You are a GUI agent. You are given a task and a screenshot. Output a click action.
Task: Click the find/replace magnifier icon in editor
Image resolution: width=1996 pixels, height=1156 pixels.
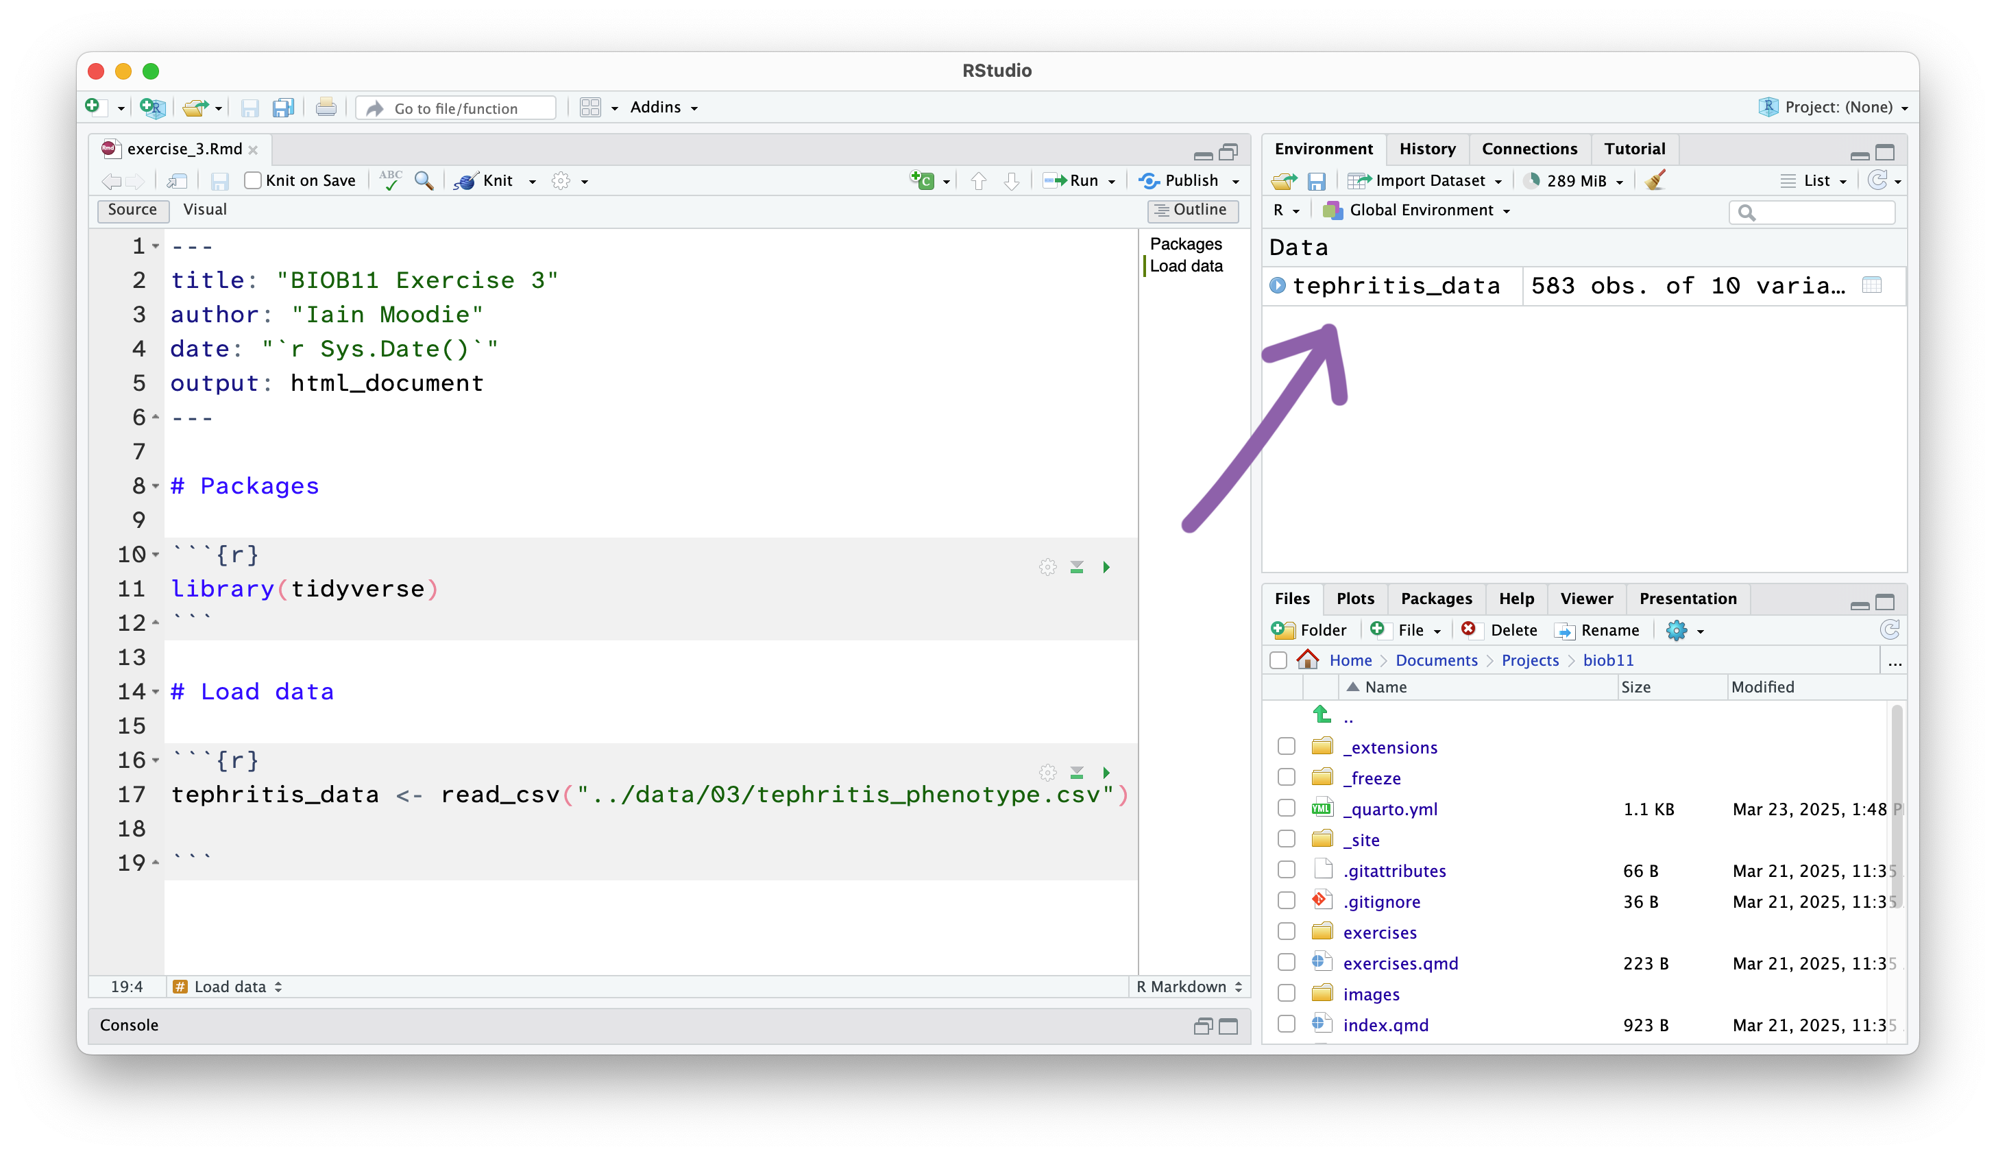(x=424, y=180)
